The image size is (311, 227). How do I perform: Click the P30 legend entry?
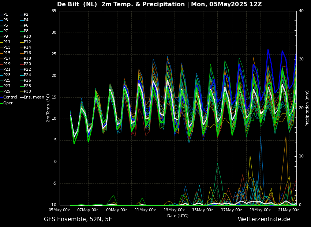tap(27, 92)
